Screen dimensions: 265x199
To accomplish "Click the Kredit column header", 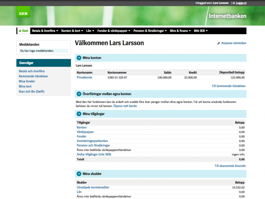I will 193,73.
